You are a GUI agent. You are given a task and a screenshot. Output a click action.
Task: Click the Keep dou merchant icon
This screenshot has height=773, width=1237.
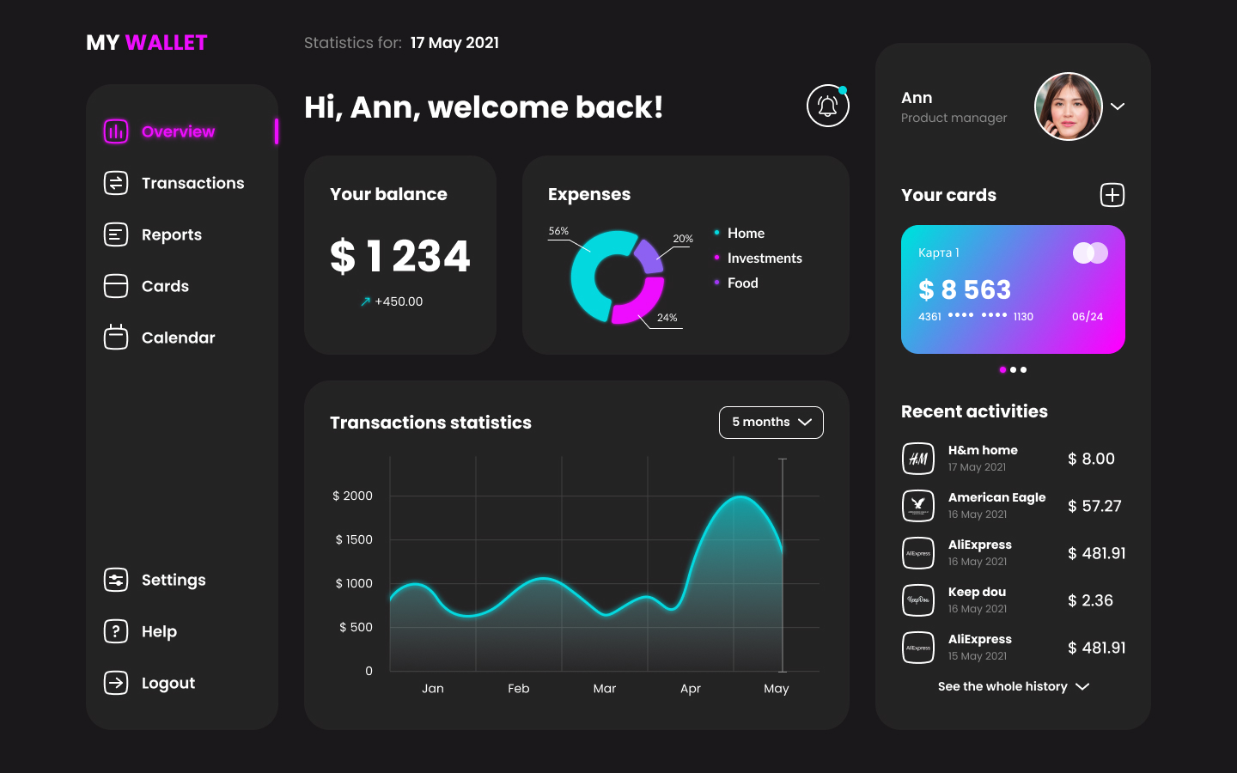pyautogui.click(x=918, y=600)
